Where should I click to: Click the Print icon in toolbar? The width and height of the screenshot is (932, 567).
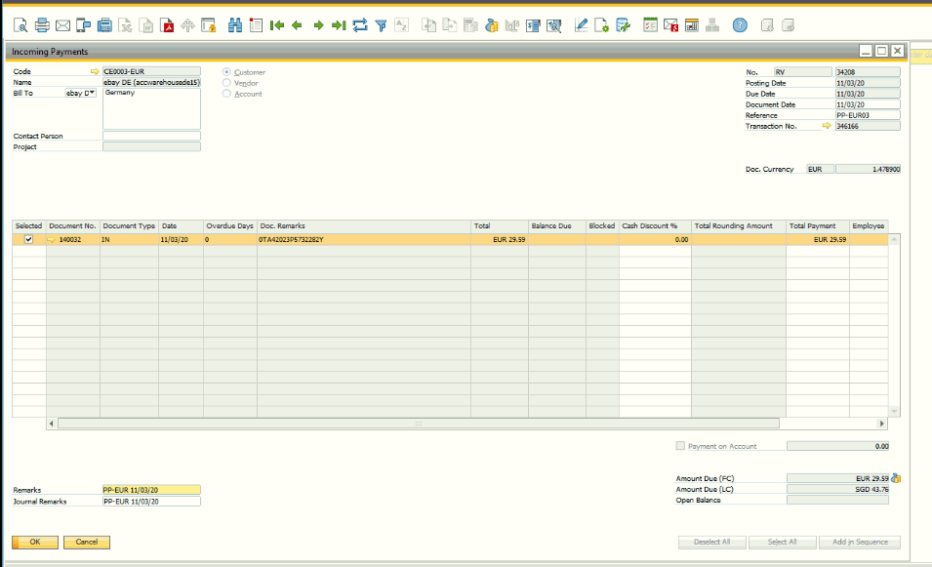[x=42, y=25]
